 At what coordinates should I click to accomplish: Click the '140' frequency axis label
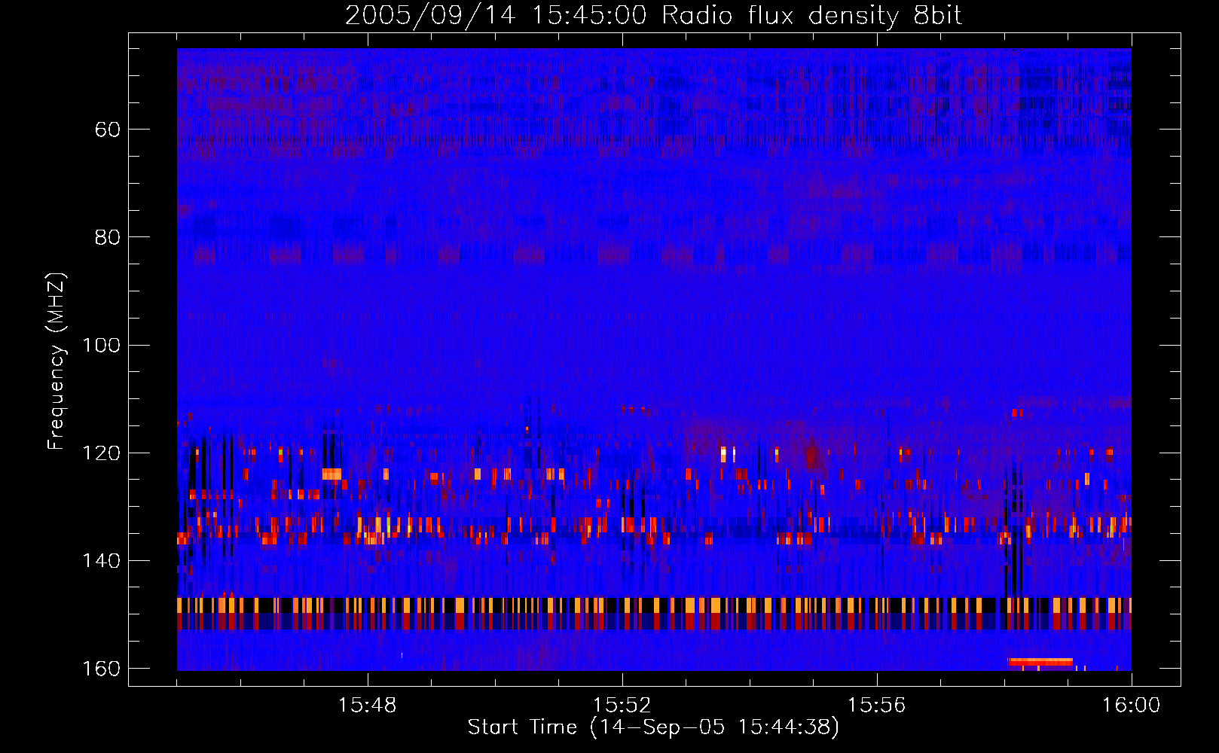(102, 561)
